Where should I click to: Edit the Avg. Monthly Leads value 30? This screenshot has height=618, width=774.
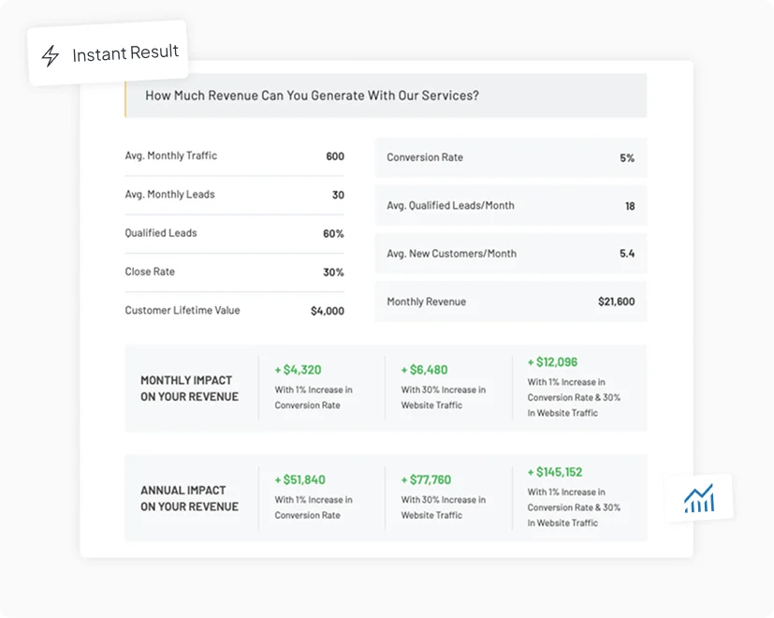pyautogui.click(x=337, y=195)
